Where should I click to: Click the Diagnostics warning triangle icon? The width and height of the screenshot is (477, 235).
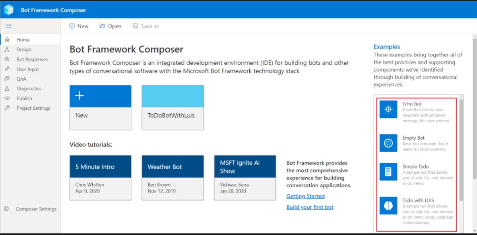pyautogui.click(x=7, y=88)
